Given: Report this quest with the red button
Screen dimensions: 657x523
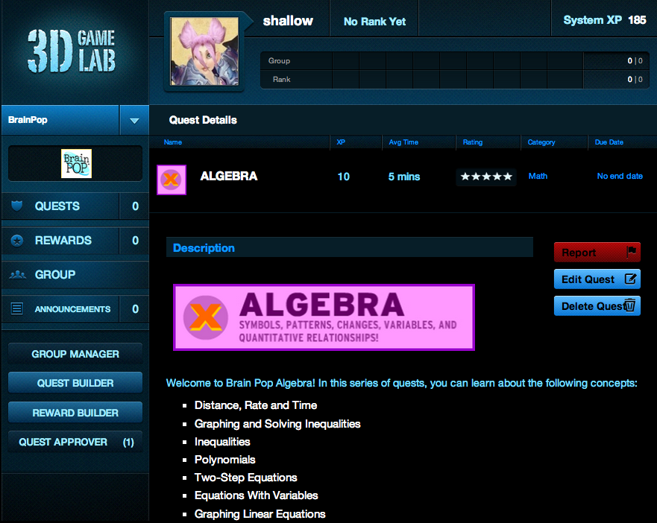Looking at the screenshot, I should (597, 253).
